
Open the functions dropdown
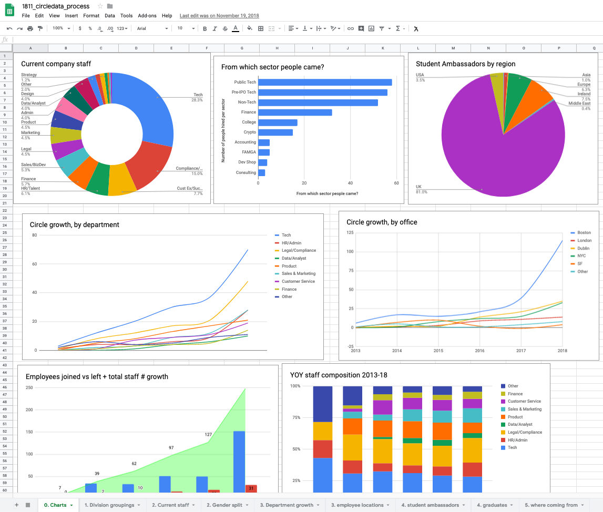pyautogui.click(x=400, y=28)
